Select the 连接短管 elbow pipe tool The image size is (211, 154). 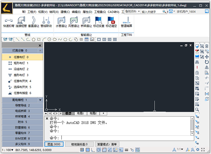[21, 22]
